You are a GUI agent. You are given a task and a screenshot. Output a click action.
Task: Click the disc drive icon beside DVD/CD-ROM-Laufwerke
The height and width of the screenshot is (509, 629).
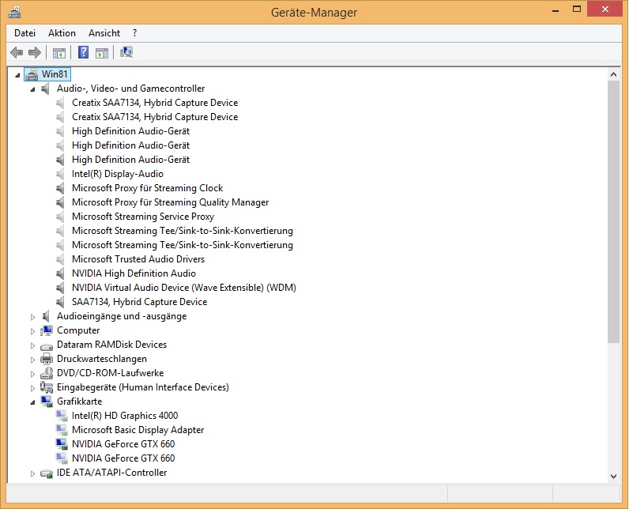tap(47, 373)
